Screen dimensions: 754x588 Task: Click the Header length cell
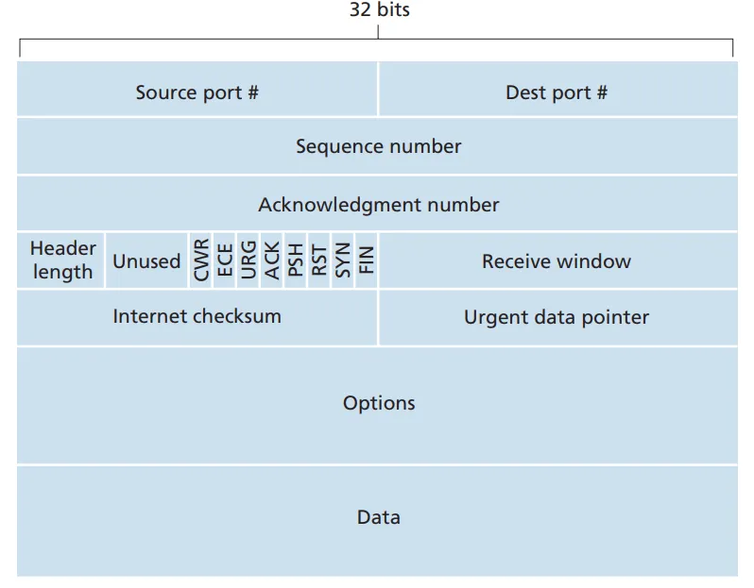click(62, 260)
